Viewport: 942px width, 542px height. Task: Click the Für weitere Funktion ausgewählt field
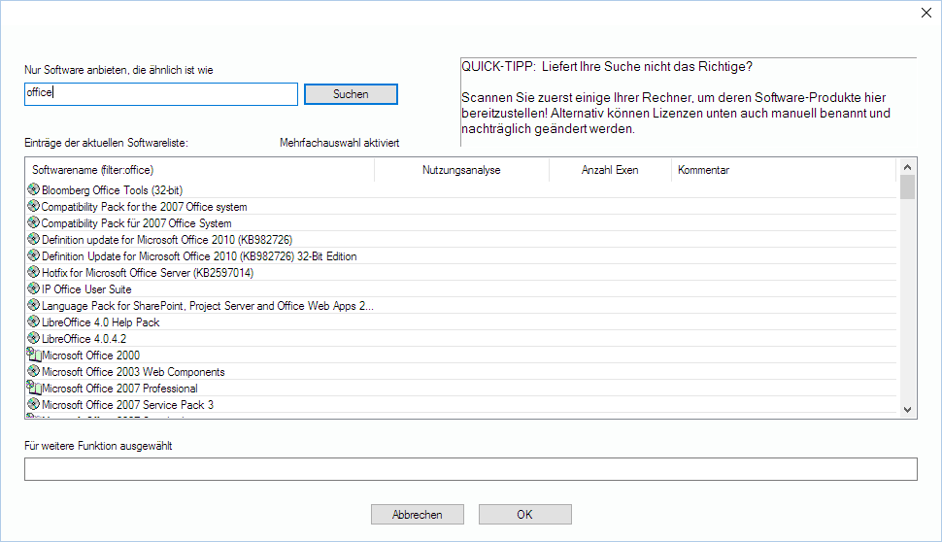point(471,469)
